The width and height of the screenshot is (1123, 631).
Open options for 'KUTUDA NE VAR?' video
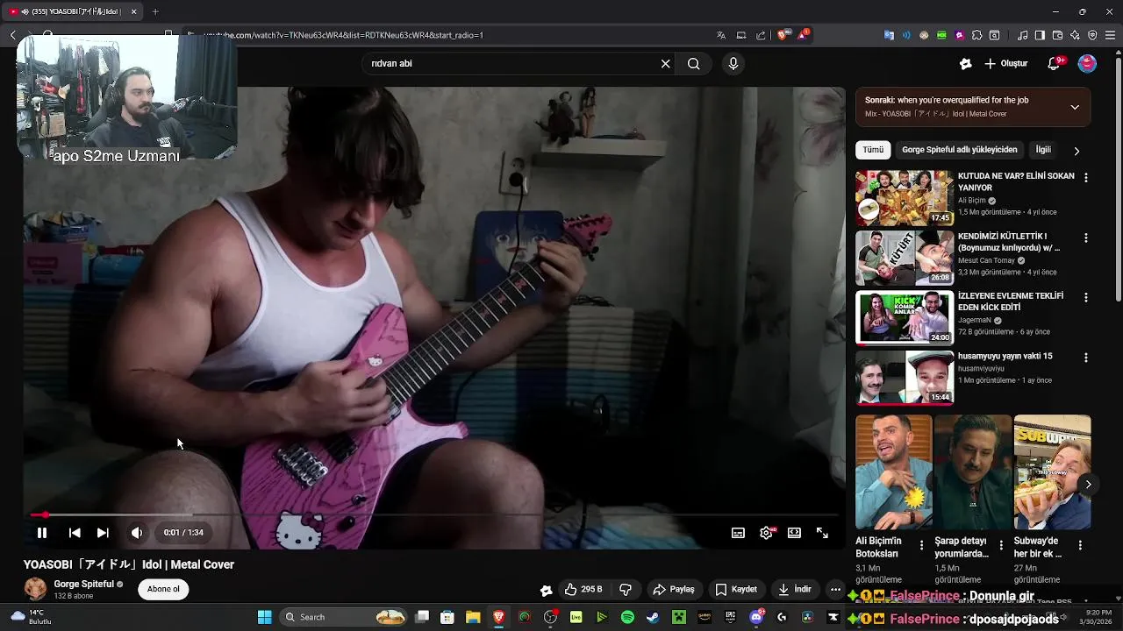coord(1086,178)
